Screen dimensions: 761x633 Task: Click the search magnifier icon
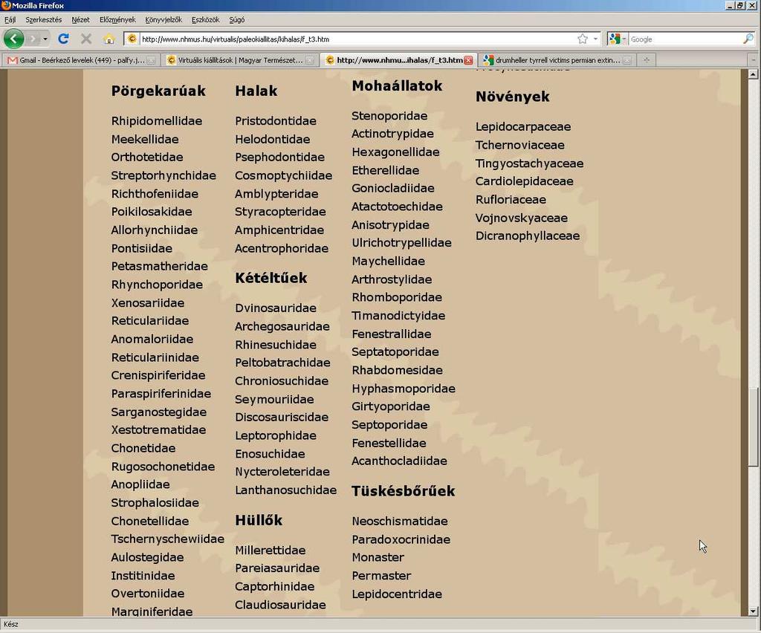point(748,39)
